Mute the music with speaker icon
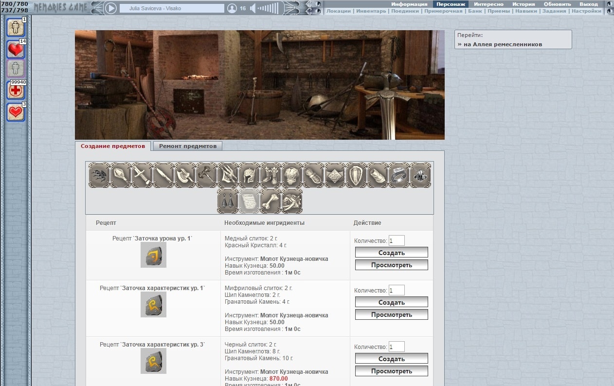 point(253,8)
